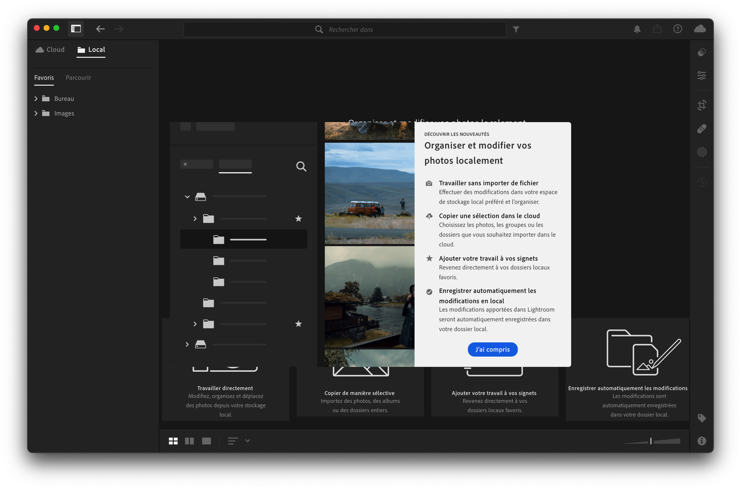Open the cloud sync status

tap(700, 29)
